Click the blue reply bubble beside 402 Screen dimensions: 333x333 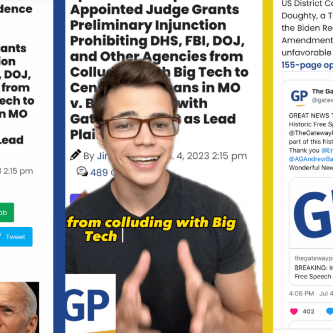tap(330, 311)
